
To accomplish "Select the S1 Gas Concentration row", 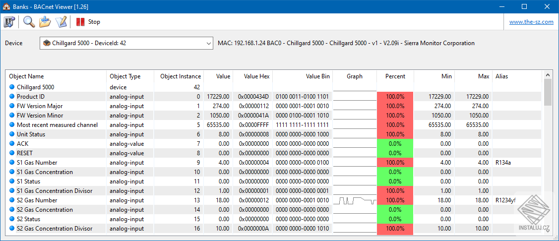I will pyautogui.click(x=274, y=172).
